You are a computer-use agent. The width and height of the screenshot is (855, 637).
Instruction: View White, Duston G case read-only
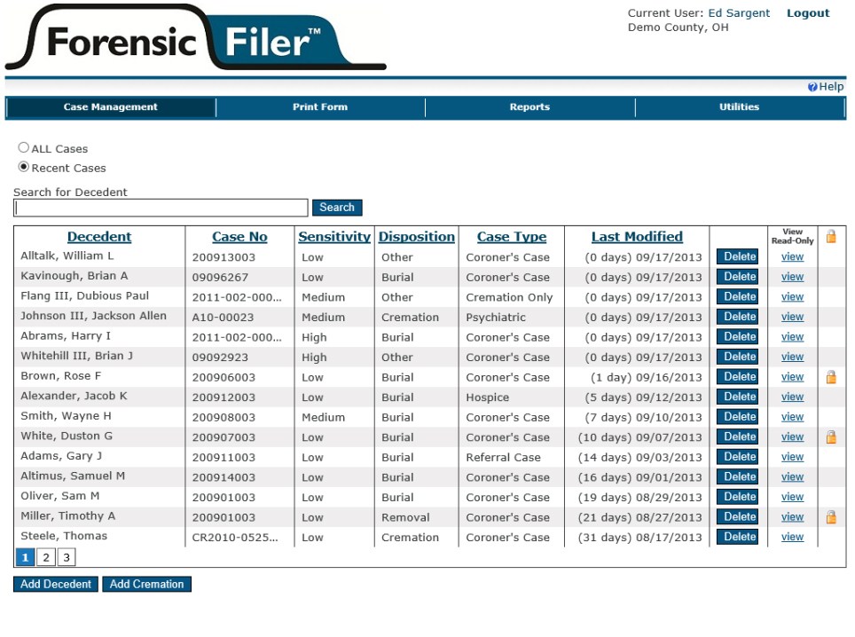point(792,436)
